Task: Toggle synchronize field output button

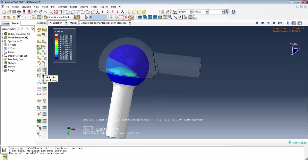Action: (x=227, y=12)
